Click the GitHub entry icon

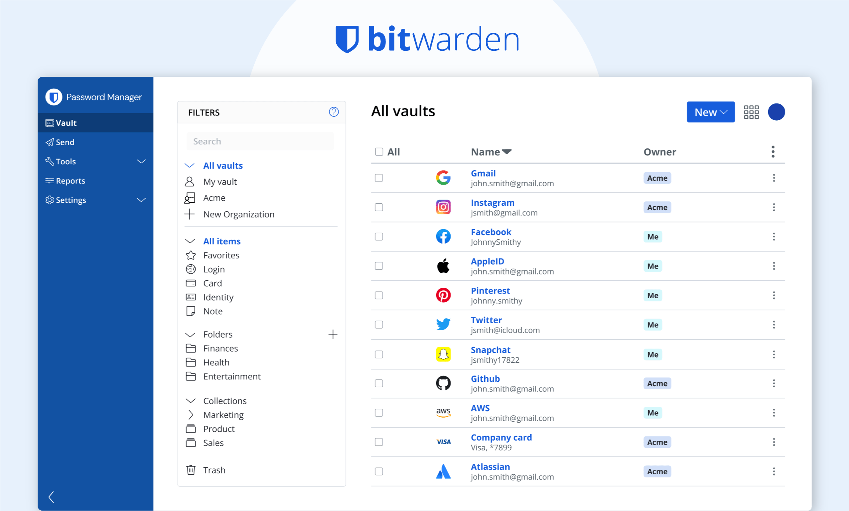[x=443, y=383]
